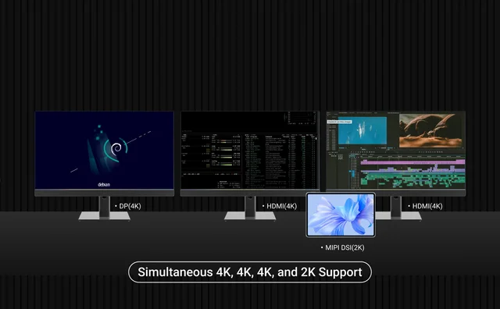Select the tablet showing the blue flower wallpaper
Viewport: 500px width, 309px height.
[x=341, y=215]
